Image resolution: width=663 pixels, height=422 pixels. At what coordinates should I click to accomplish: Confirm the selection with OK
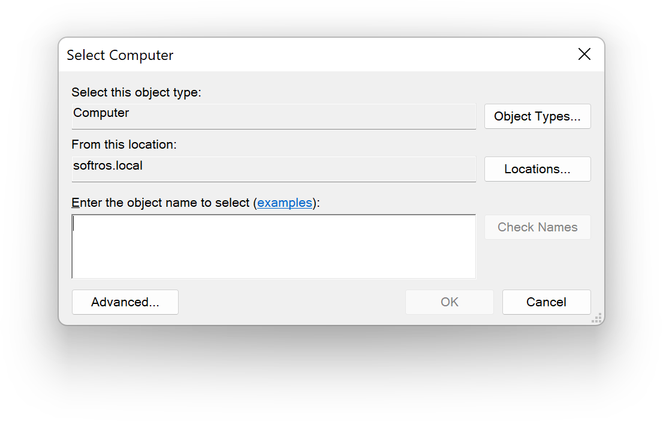[x=449, y=302]
